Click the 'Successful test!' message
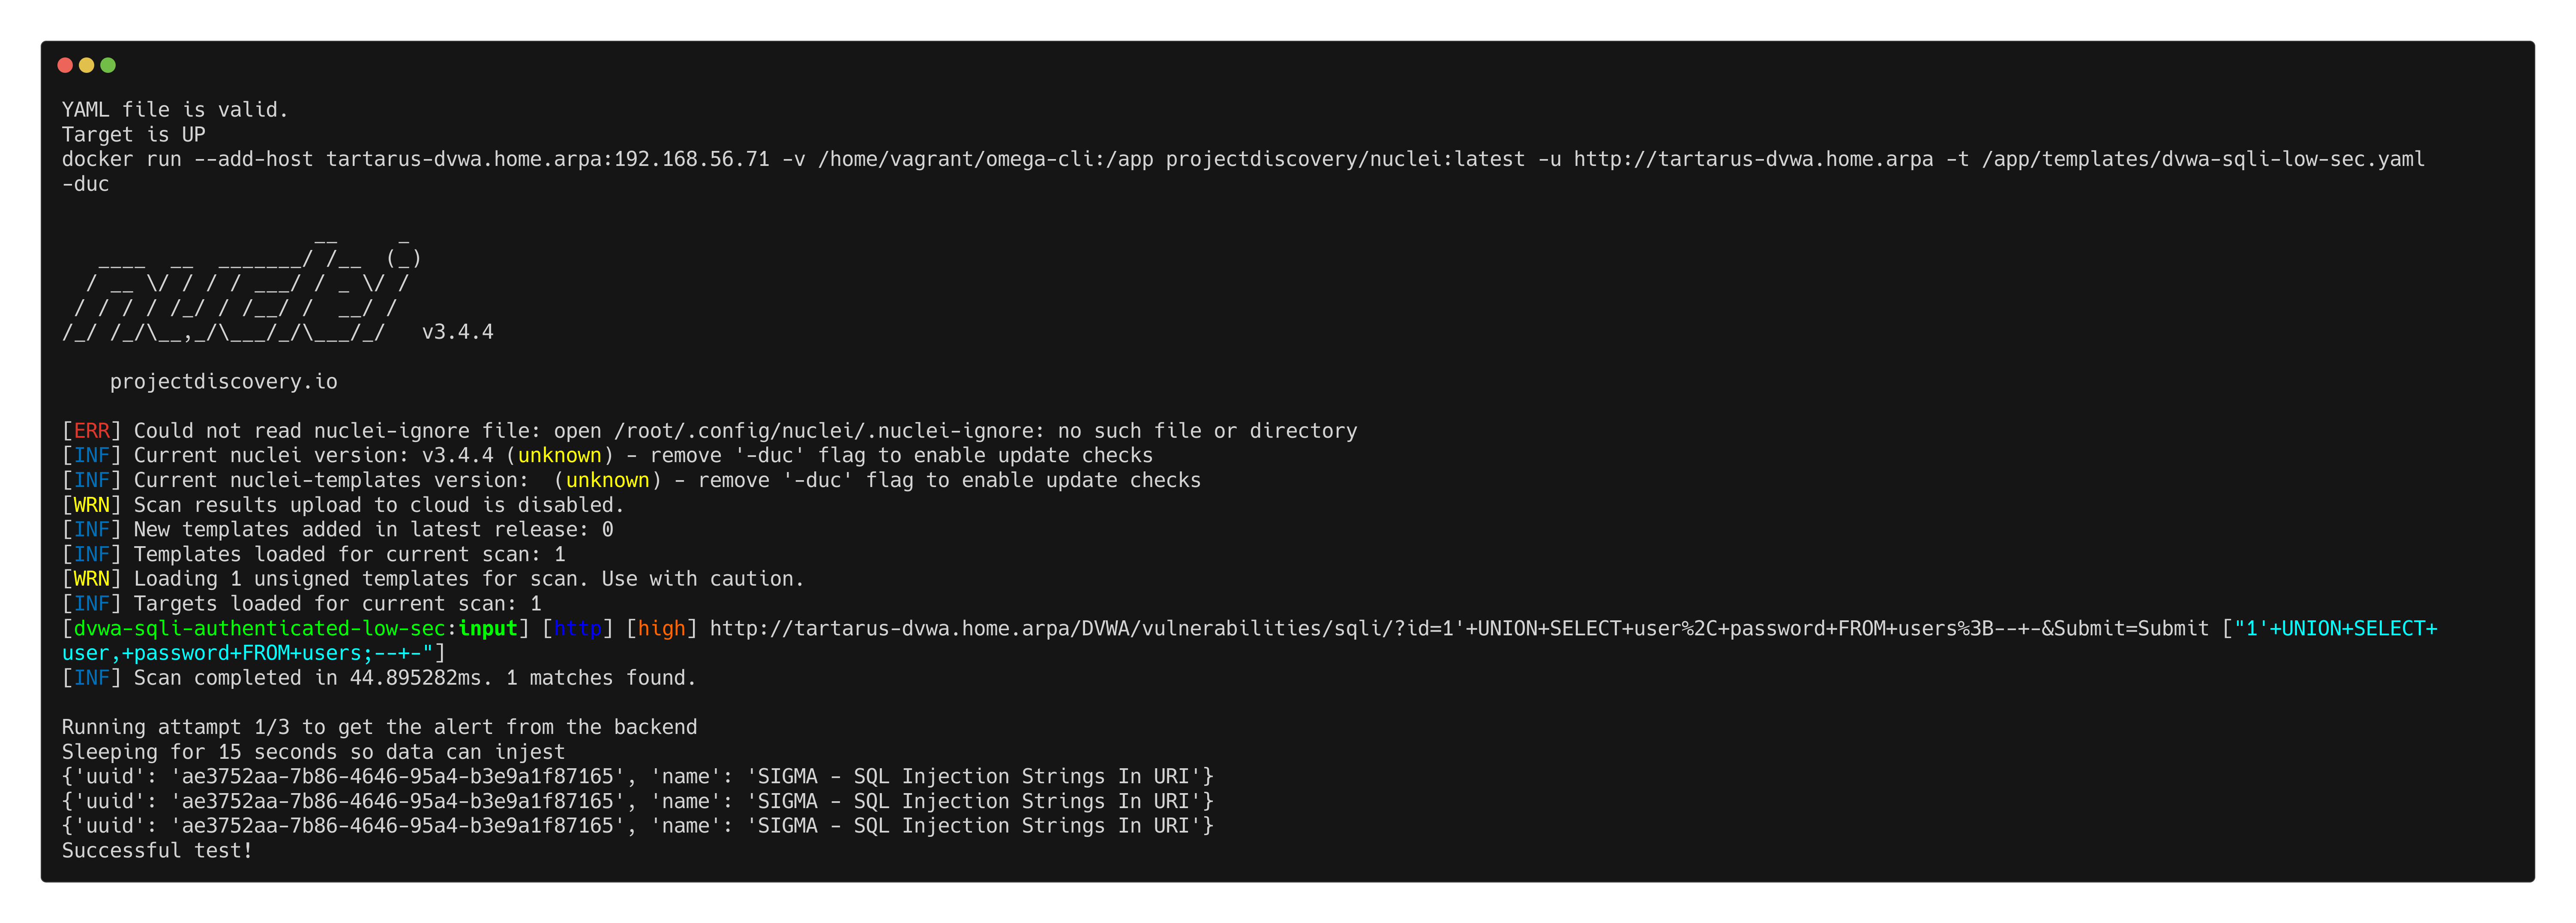 click(157, 851)
